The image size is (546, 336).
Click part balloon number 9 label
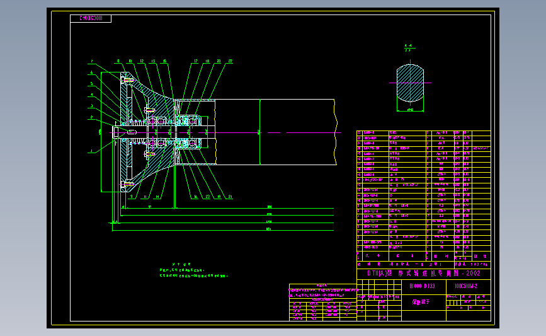[x=131, y=197]
